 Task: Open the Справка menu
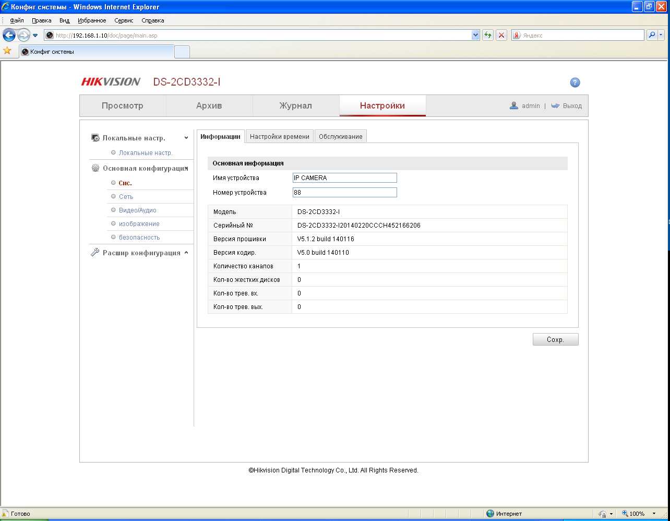153,20
